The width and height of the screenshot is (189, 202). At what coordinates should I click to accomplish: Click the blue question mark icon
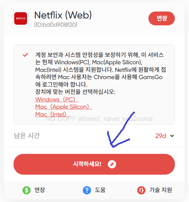pos(87,190)
